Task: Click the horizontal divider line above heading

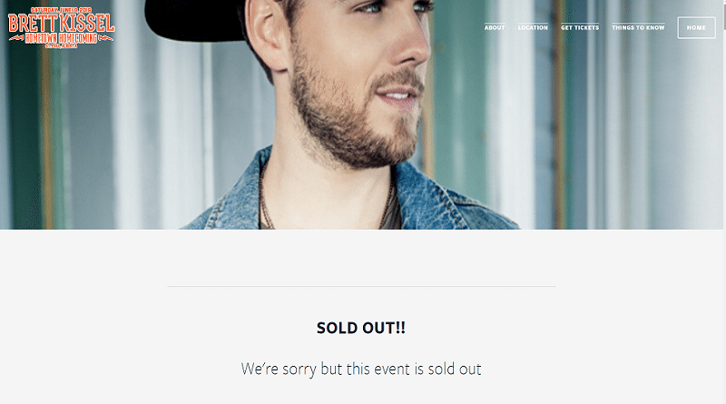Action: pos(361,287)
